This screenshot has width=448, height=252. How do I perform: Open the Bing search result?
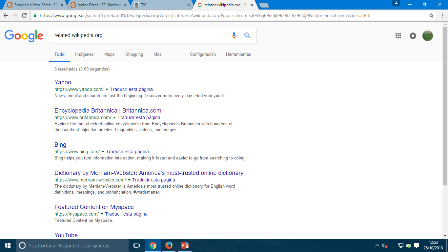click(x=60, y=145)
